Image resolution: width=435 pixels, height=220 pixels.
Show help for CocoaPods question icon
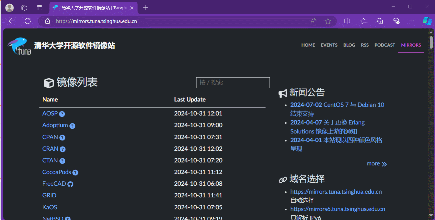coord(75,173)
